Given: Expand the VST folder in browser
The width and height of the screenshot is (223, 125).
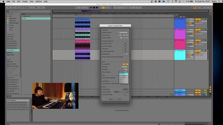Looking at the screenshot, I should [22, 18].
